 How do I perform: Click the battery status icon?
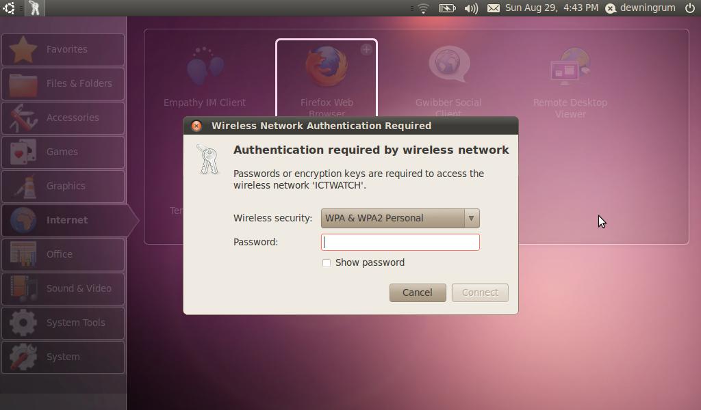pyautogui.click(x=447, y=8)
